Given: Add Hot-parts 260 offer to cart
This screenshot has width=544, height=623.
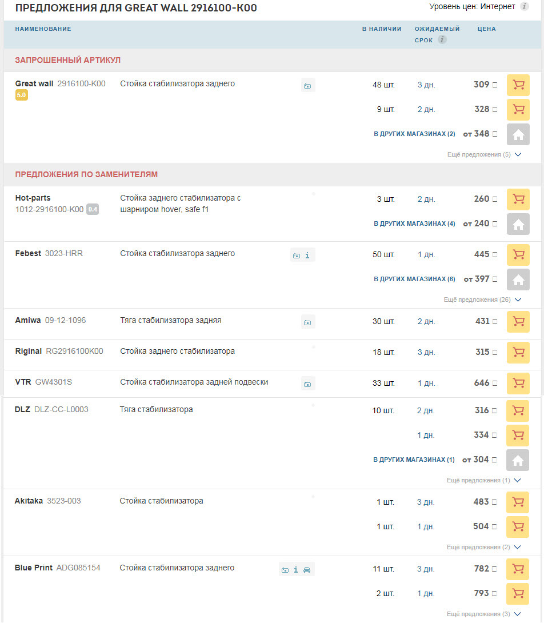Looking at the screenshot, I should point(518,199).
